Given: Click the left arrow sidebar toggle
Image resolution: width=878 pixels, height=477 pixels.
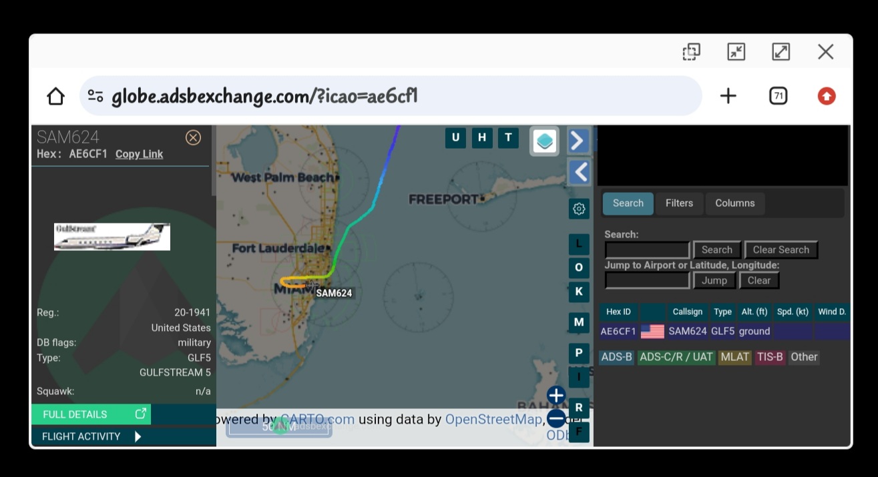Looking at the screenshot, I should click(580, 172).
